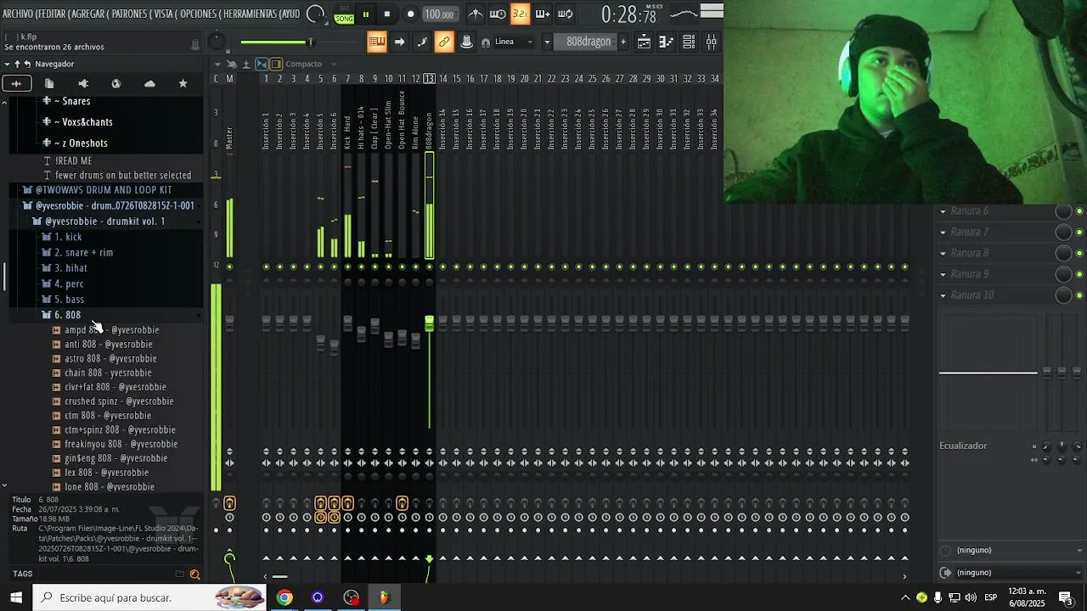Viewport: 1087px width, 611px height.
Task: Toggle multilink to controllers icon
Action: click(x=466, y=42)
